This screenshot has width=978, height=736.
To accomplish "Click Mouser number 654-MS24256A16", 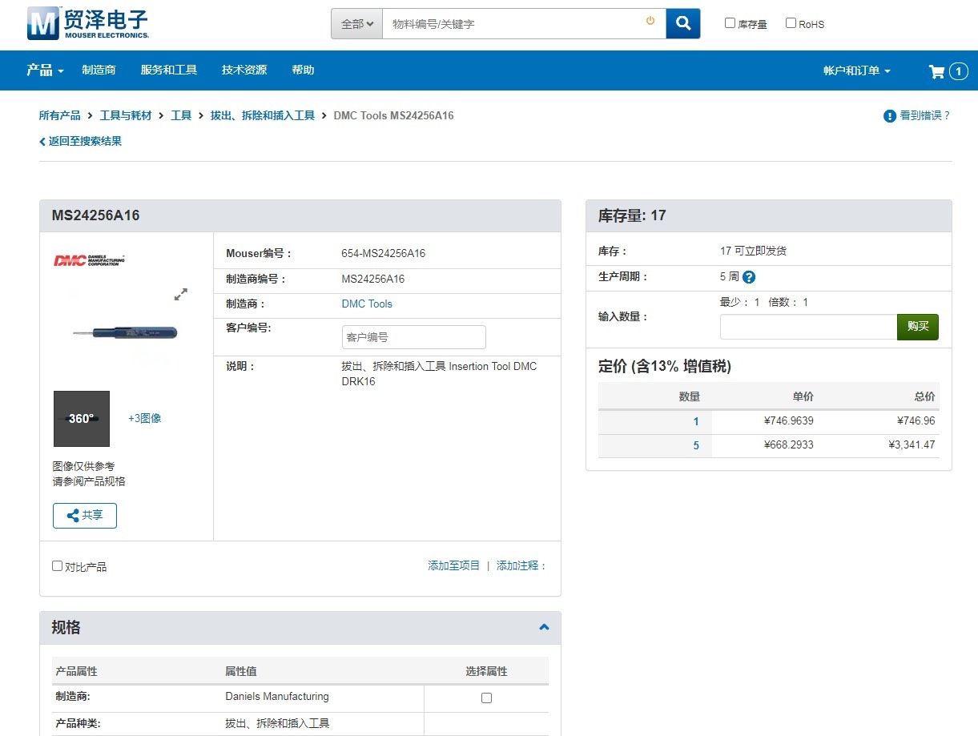I will (x=384, y=254).
